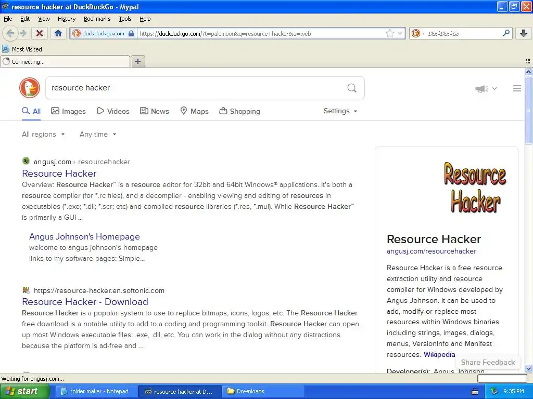533x399 pixels.
Task: Switch to the News tab
Action: pyautogui.click(x=155, y=111)
